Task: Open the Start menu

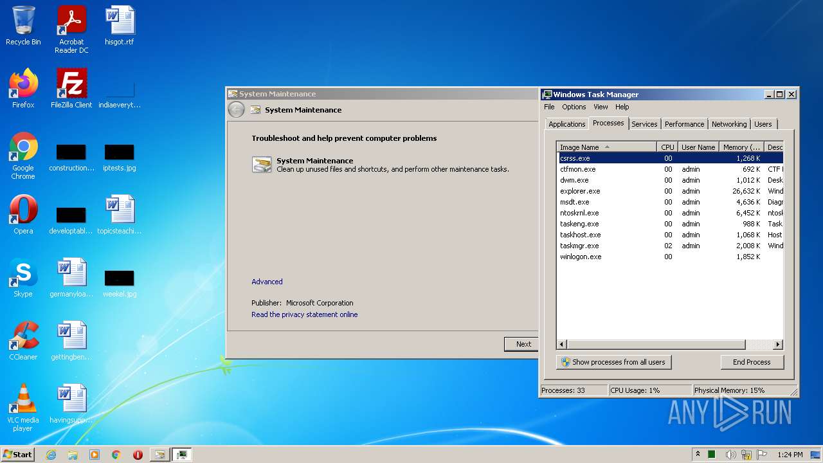Action: pyautogui.click(x=18, y=455)
